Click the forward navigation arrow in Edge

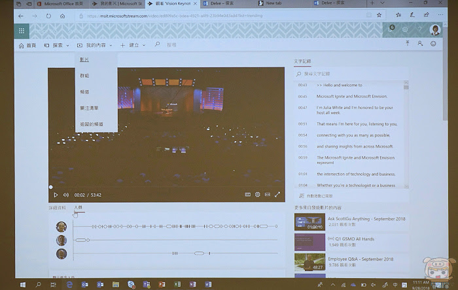(x=35, y=16)
